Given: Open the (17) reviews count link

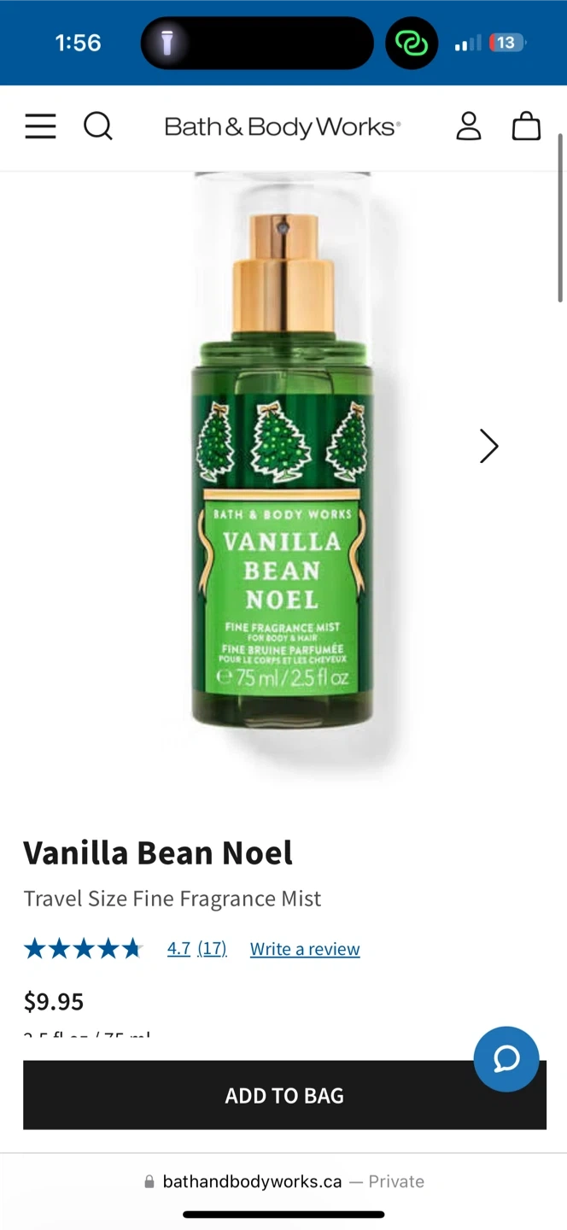Looking at the screenshot, I should coord(212,949).
